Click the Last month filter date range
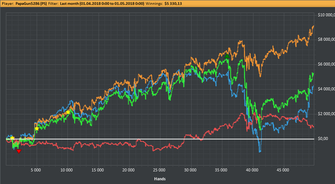The height and width of the screenshot is (184, 335). [102, 4]
